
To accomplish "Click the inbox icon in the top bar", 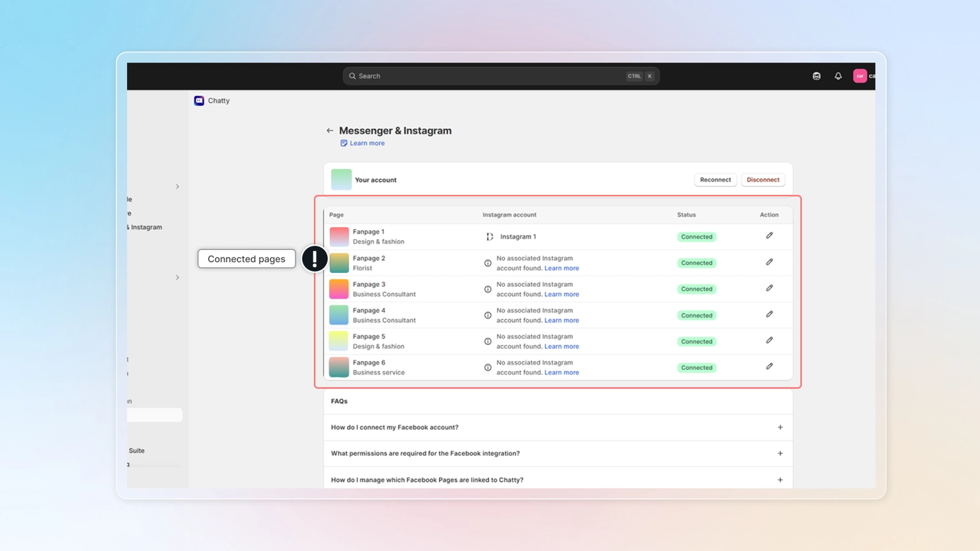I will coord(816,76).
